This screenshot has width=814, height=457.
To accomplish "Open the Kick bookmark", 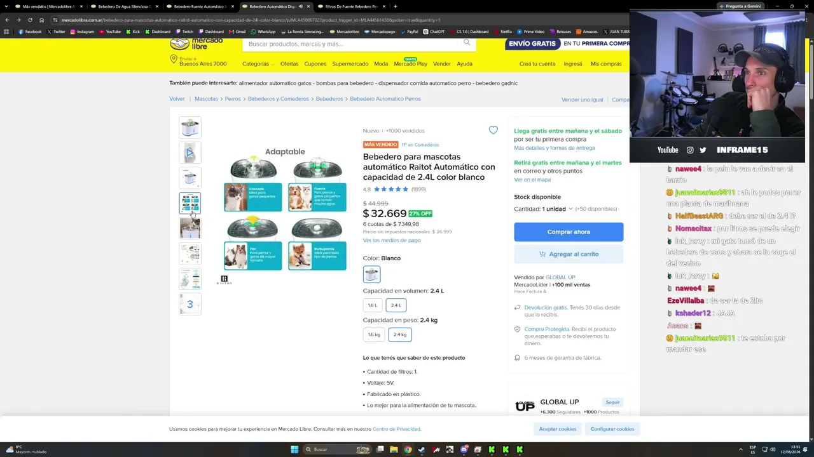I will pos(133,31).
